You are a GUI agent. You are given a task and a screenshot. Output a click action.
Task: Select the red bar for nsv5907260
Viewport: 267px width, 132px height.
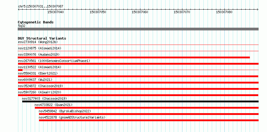pyautogui.click(x=138, y=95)
